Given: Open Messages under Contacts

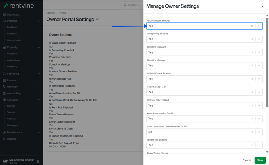Looking at the screenshot, I should [12, 125].
